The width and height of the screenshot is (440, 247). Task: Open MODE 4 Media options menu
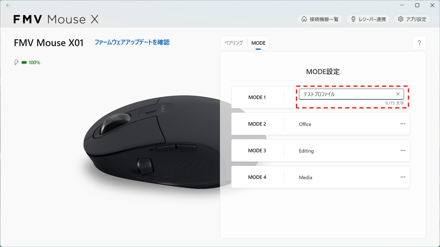(403, 177)
